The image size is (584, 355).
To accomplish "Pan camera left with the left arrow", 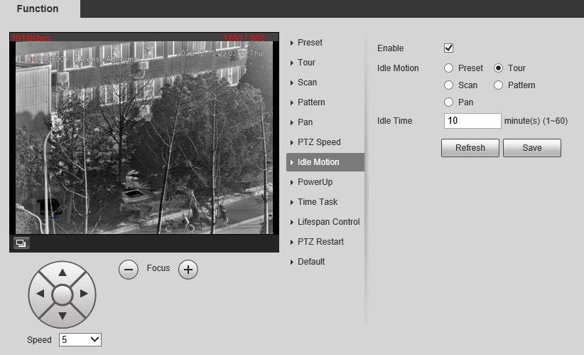I will pyautogui.click(x=40, y=294).
